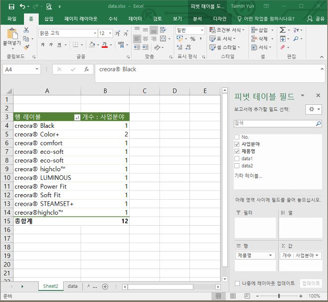The height and width of the screenshot is (302, 328).
Task: Switch to the 삽입 ribbon tab
Action: [x=49, y=19]
